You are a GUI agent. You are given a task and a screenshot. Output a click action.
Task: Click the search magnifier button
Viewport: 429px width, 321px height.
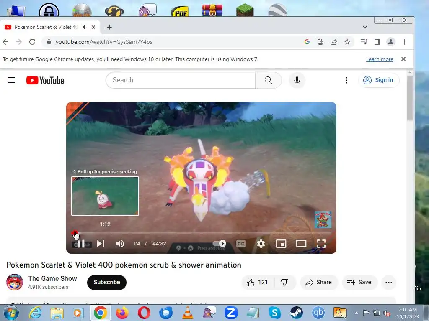coord(269,80)
